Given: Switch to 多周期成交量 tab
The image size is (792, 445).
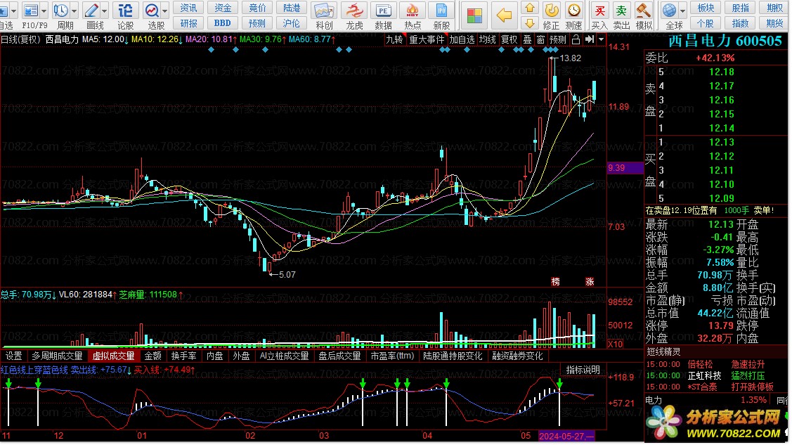Looking at the screenshot, I should (57, 356).
